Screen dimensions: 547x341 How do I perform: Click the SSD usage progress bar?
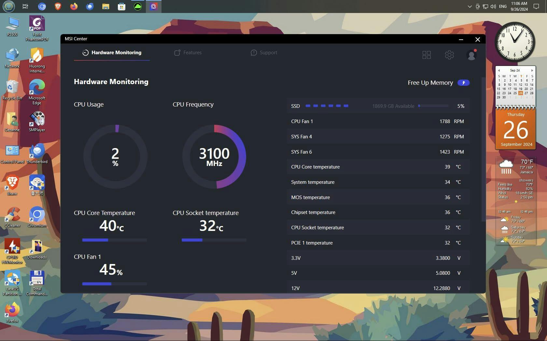click(x=433, y=106)
